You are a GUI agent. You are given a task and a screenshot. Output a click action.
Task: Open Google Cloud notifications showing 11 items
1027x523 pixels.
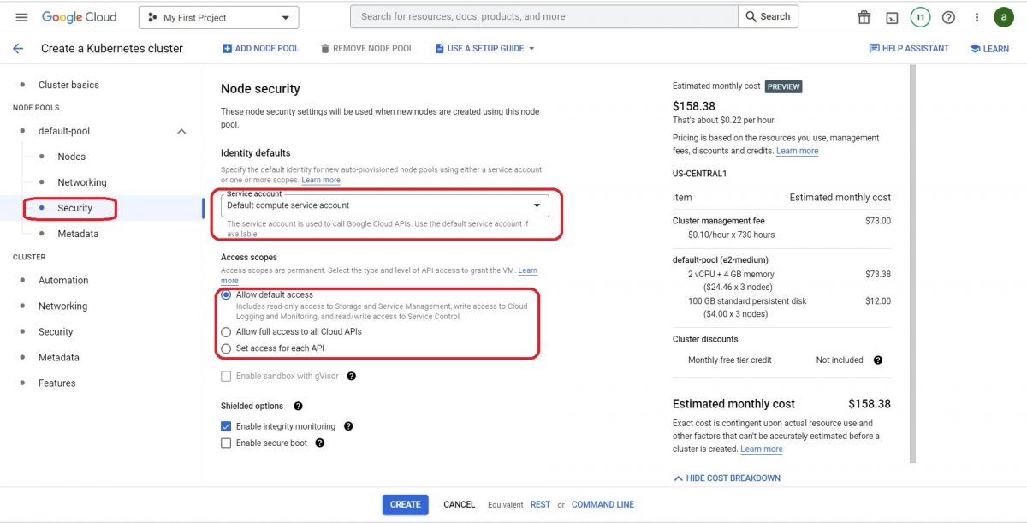[920, 16]
